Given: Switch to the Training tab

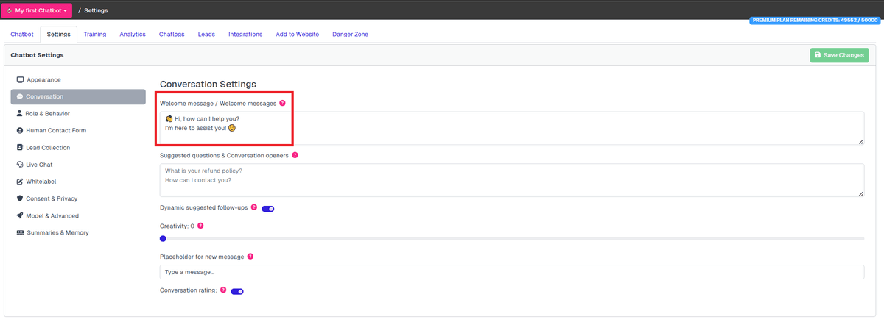Looking at the screenshot, I should [94, 35].
